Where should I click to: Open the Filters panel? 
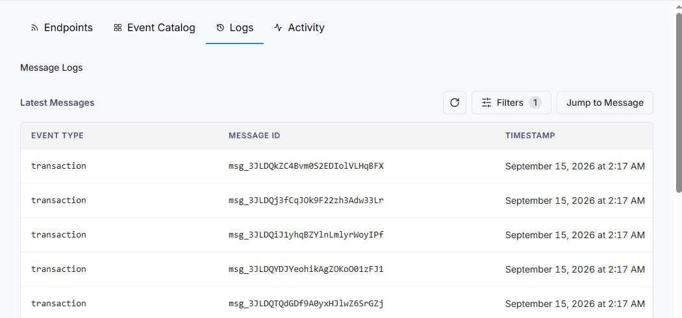[511, 103]
